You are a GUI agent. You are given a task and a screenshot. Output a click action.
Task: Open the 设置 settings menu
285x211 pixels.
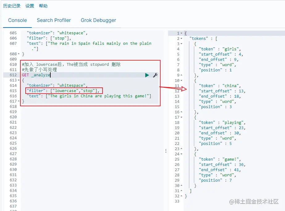pyautogui.click(x=30, y=6)
